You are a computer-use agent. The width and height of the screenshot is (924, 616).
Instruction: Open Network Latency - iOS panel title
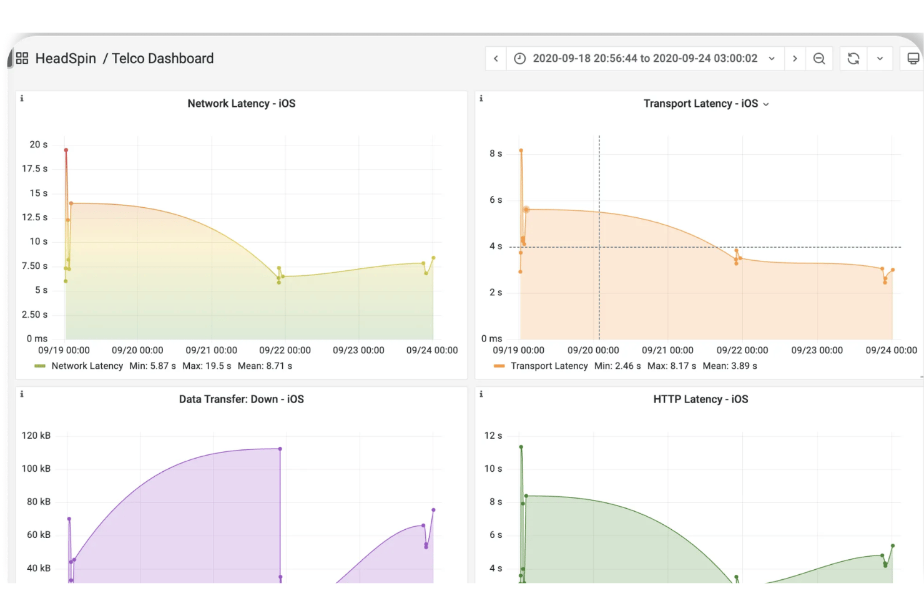pyautogui.click(x=242, y=104)
